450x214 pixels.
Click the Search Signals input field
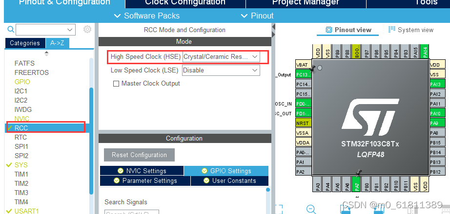tap(132, 212)
